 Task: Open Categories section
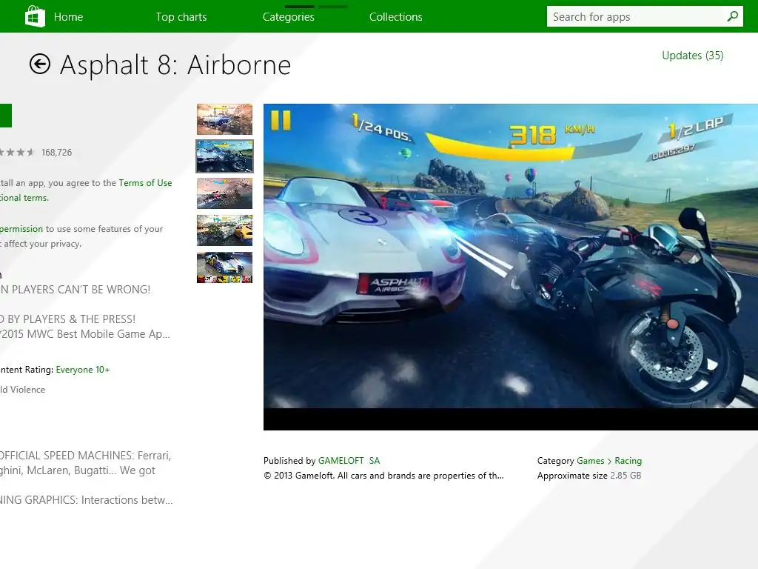289,17
